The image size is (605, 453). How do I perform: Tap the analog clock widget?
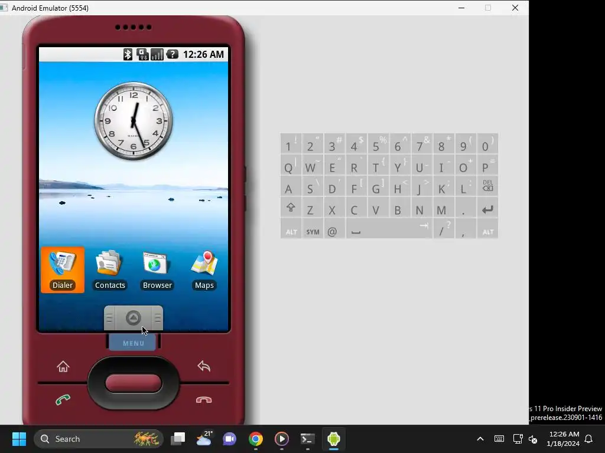pyautogui.click(x=134, y=121)
